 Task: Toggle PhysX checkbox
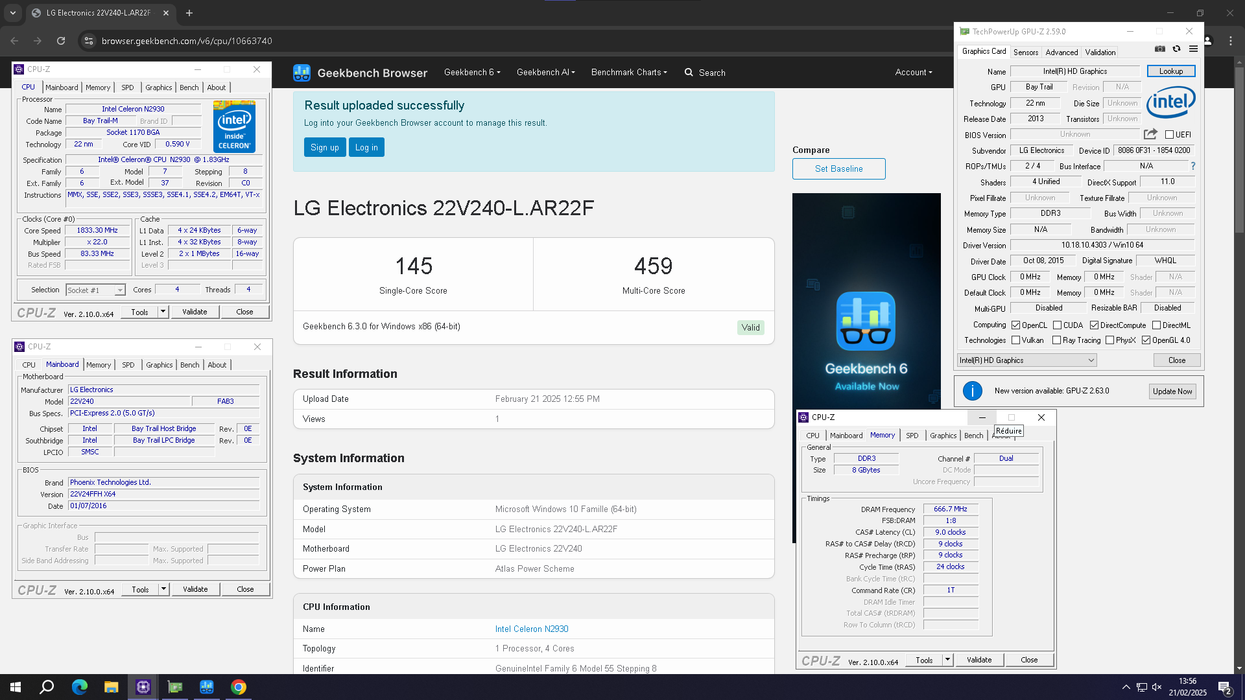coord(1109,340)
